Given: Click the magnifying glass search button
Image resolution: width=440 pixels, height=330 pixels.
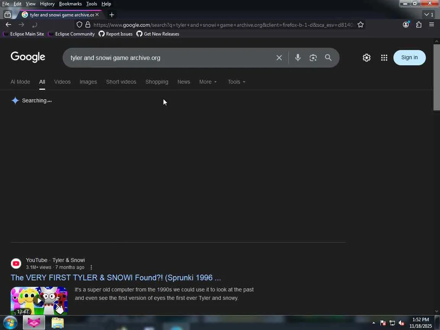Looking at the screenshot, I should pos(328,58).
